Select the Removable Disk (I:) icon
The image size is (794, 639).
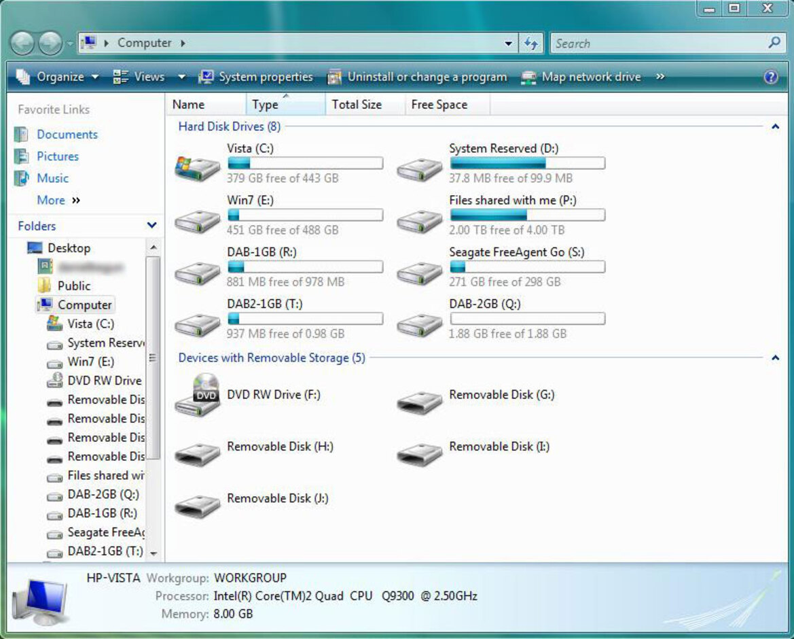pos(419,455)
